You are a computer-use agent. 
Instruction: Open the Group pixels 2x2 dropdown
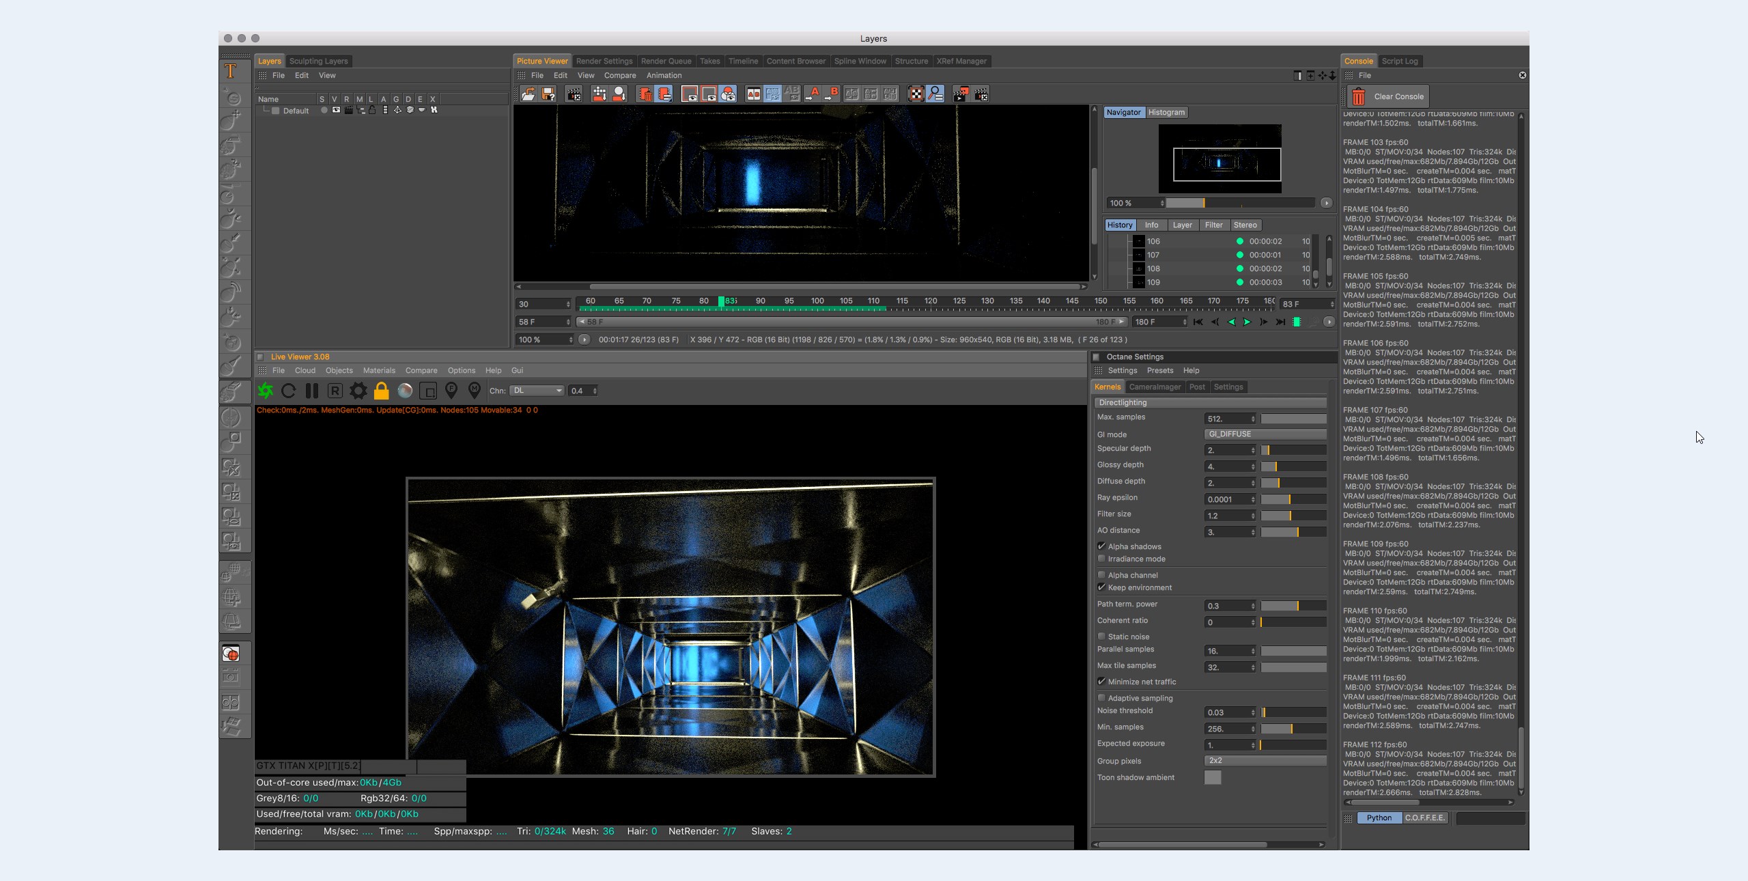[1265, 761]
